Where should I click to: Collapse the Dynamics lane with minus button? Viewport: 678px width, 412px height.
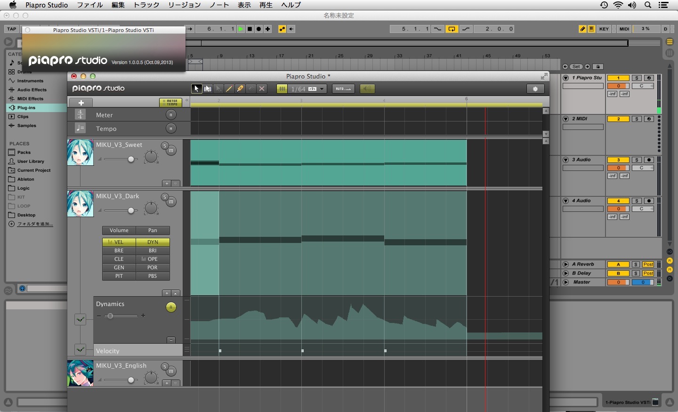click(171, 340)
